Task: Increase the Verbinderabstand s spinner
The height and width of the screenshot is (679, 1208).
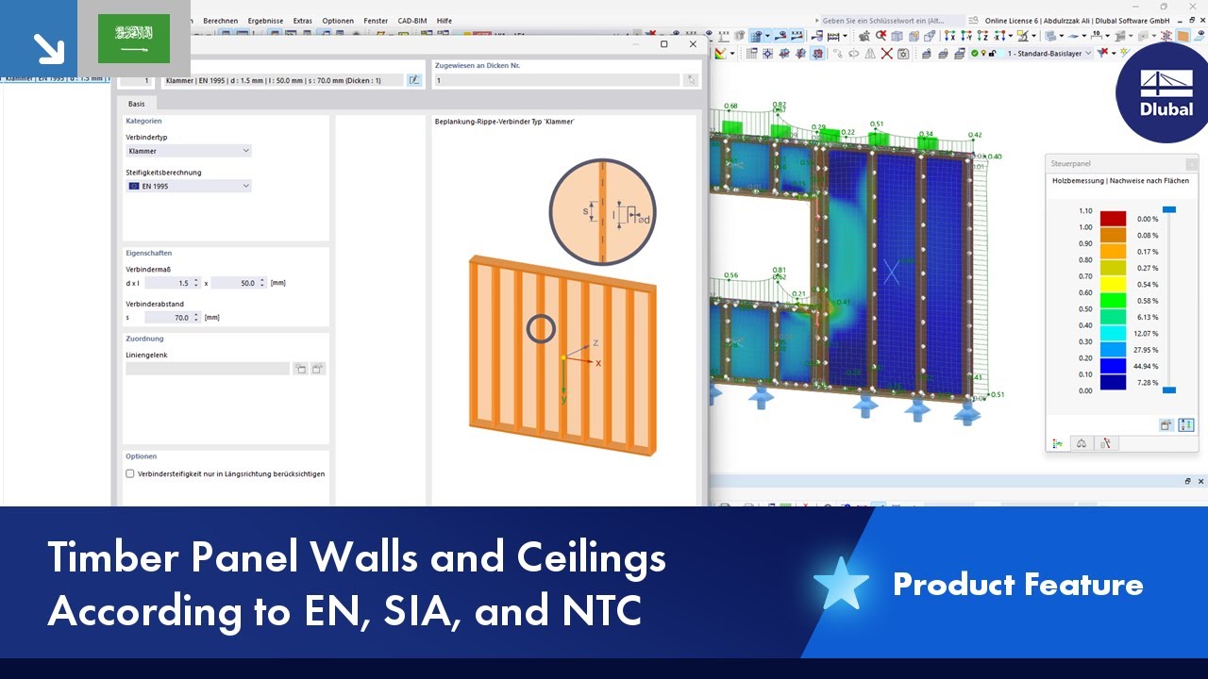Action: [196, 315]
